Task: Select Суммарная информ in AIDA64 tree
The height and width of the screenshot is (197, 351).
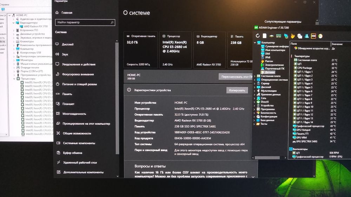Action: coord(277,46)
